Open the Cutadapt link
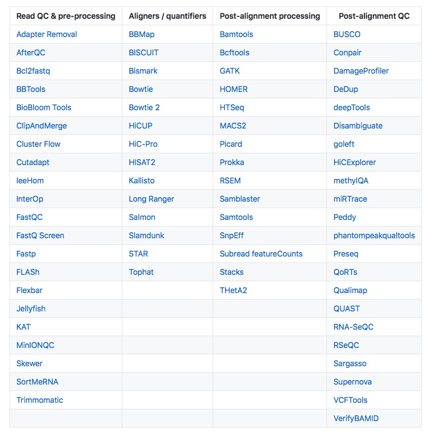The width and height of the screenshot is (440, 432). 33,162
